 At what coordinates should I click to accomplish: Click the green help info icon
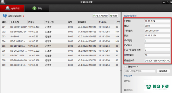pos(34,8)
